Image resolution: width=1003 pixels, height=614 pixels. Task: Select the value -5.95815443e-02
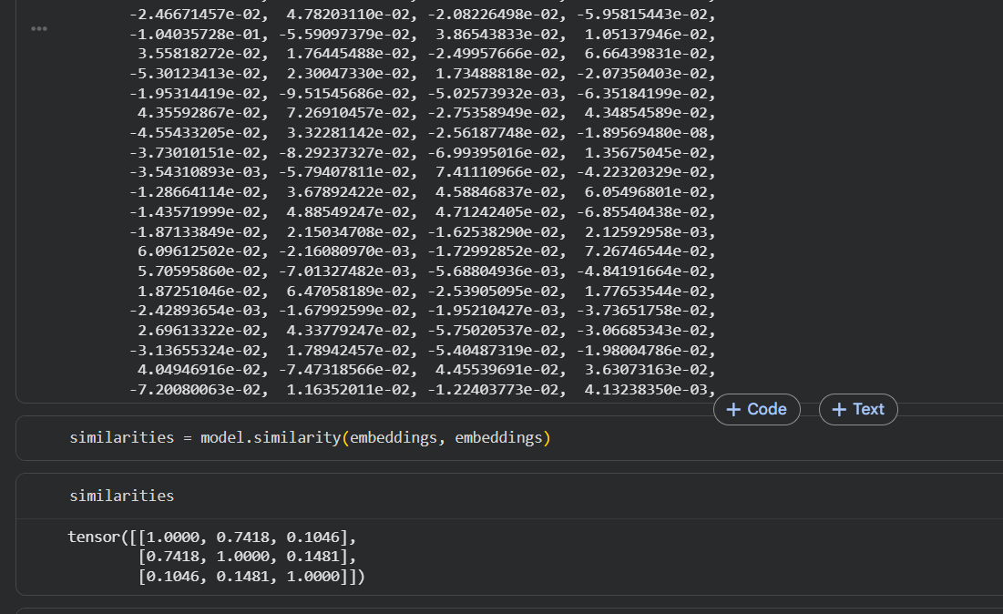641,14
